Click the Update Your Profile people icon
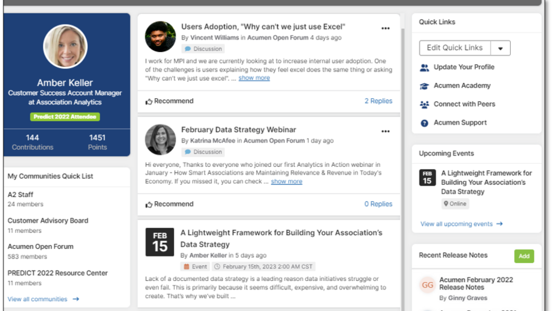The width and height of the screenshot is (553, 311). pyautogui.click(x=424, y=68)
